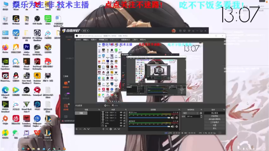
Task: Mute the desktop audio speaker icon
Action: click(172, 127)
